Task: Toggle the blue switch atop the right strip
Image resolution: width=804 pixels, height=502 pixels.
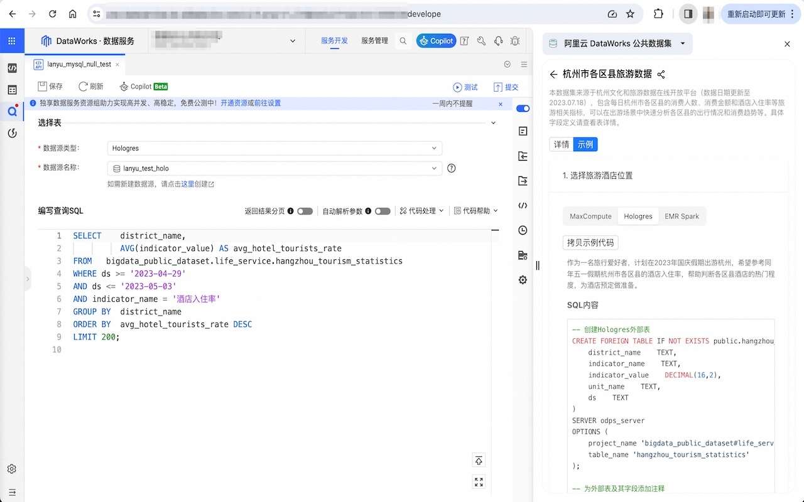Action: click(523, 109)
